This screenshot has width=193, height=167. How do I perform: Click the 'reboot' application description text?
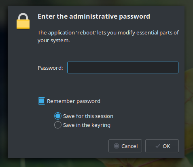[108, 36]
